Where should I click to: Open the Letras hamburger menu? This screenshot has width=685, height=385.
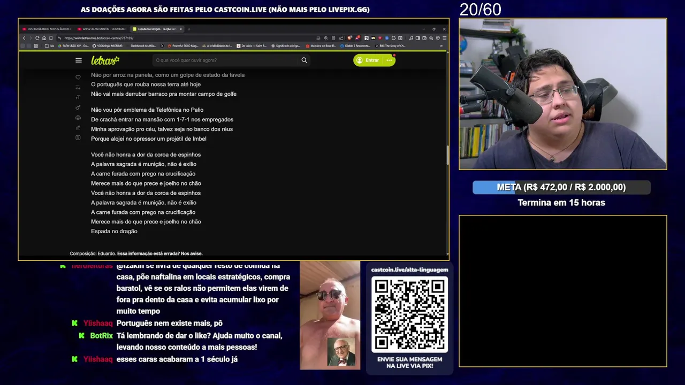point(79,60)
